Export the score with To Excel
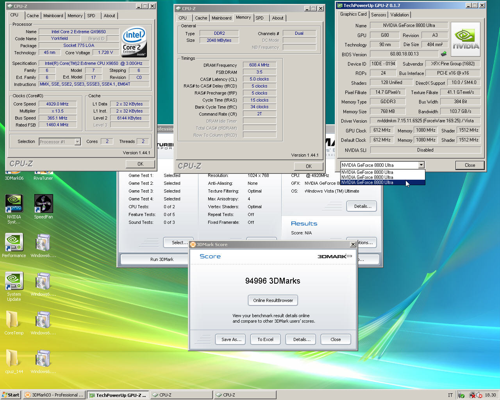This screenshot has width=500, height=400. point(265,339)
